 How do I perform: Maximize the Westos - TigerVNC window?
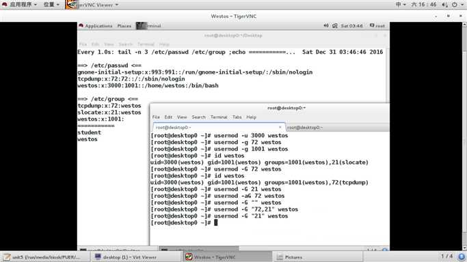448,16
